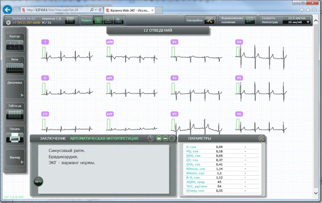
Task: Select lead V1 label
Action: [x=174, y=42]
